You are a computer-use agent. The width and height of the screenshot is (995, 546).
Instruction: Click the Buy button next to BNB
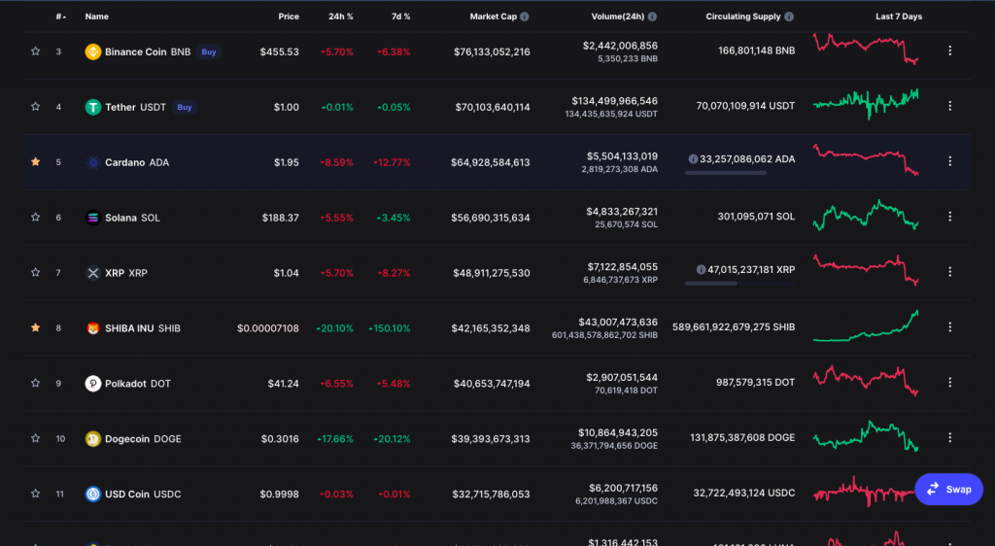209,52
